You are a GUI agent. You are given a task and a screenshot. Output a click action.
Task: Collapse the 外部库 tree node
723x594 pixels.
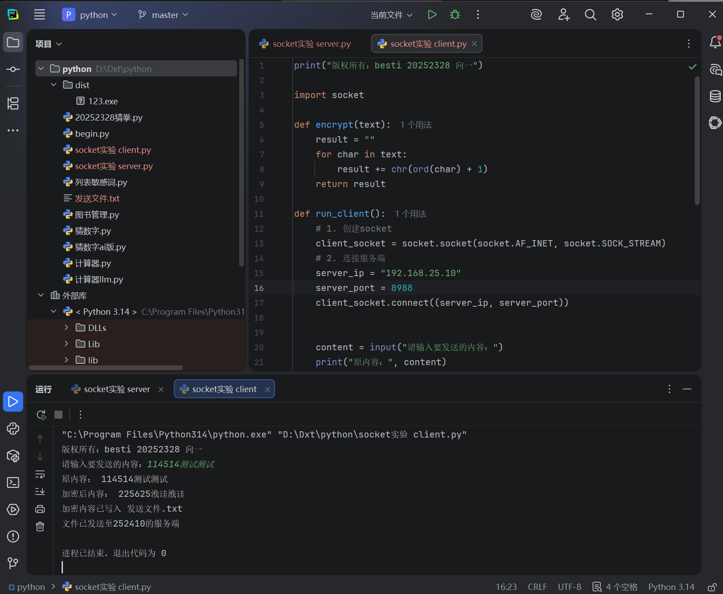[41, 295]
